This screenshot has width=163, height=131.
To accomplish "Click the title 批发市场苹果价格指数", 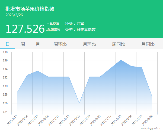I will pos(30,9).
